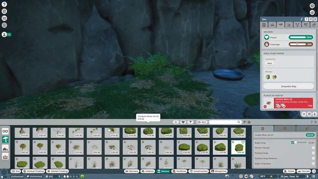Click the browser search field
The image size is (318, 179).
(225, 122)
